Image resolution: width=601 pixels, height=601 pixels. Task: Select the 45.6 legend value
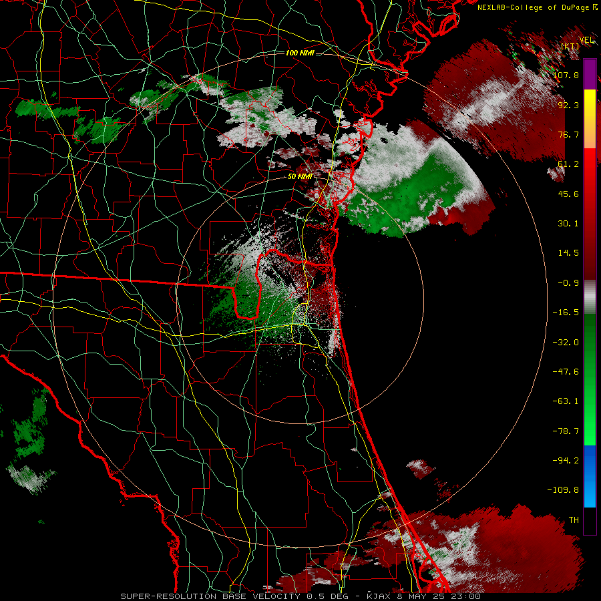[568, 194]
